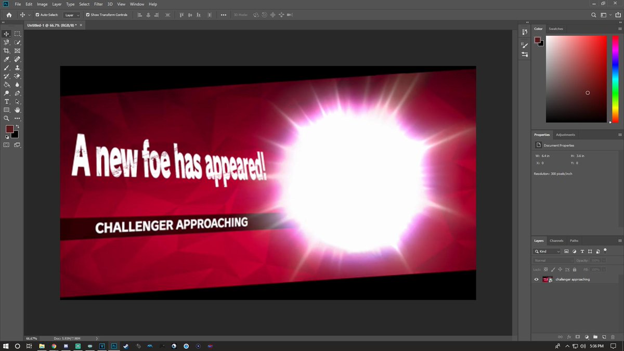Click the Windows Start button

click(6, 346)
